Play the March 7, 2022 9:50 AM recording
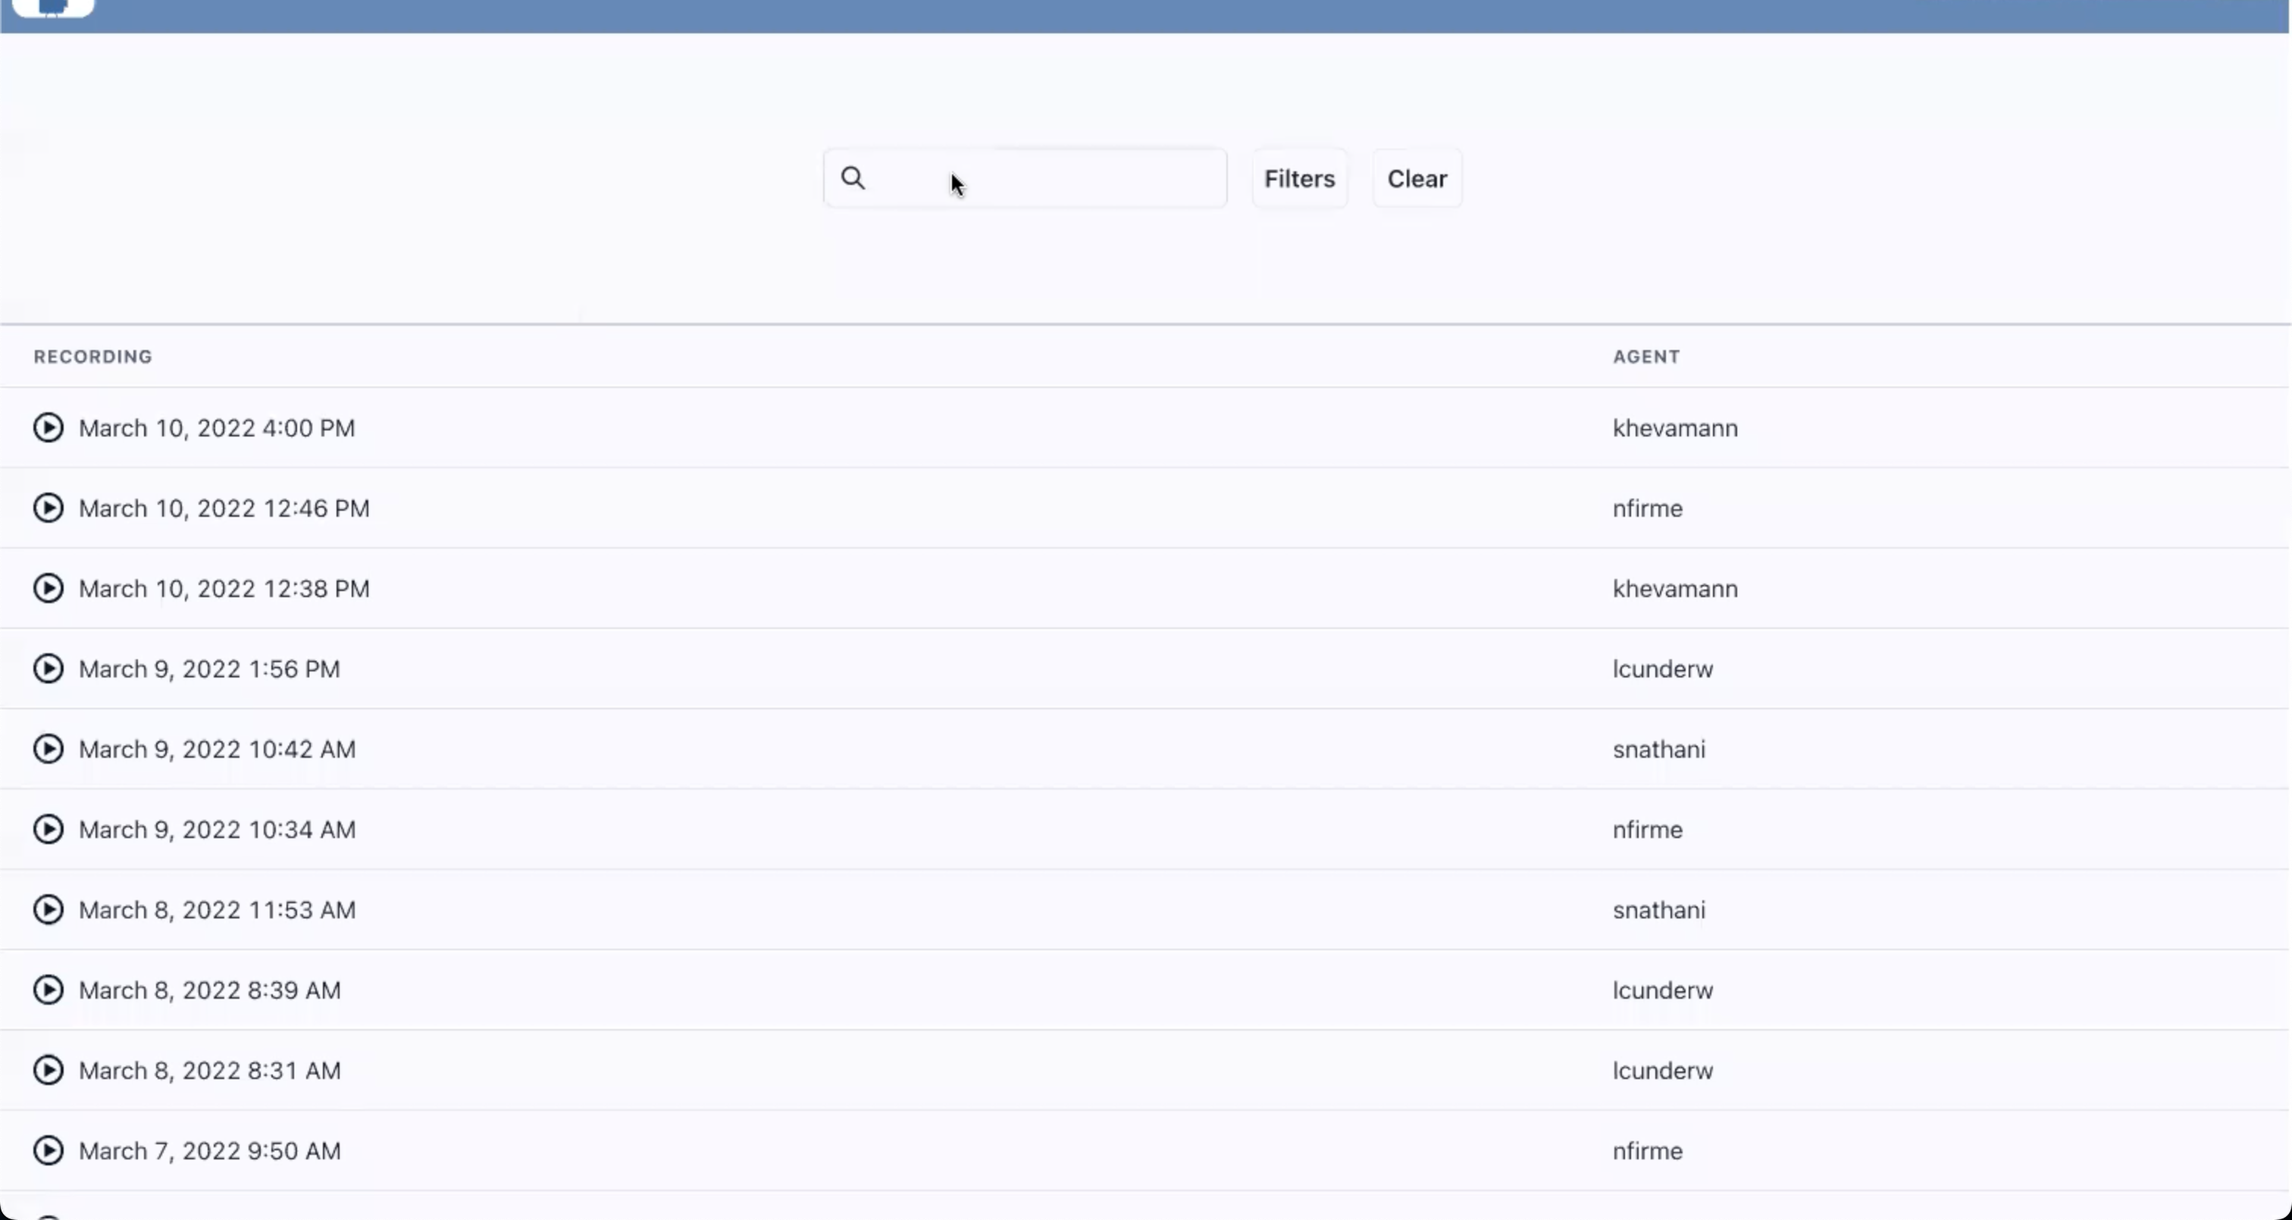2292x1220 pixels. point(48,1150)
